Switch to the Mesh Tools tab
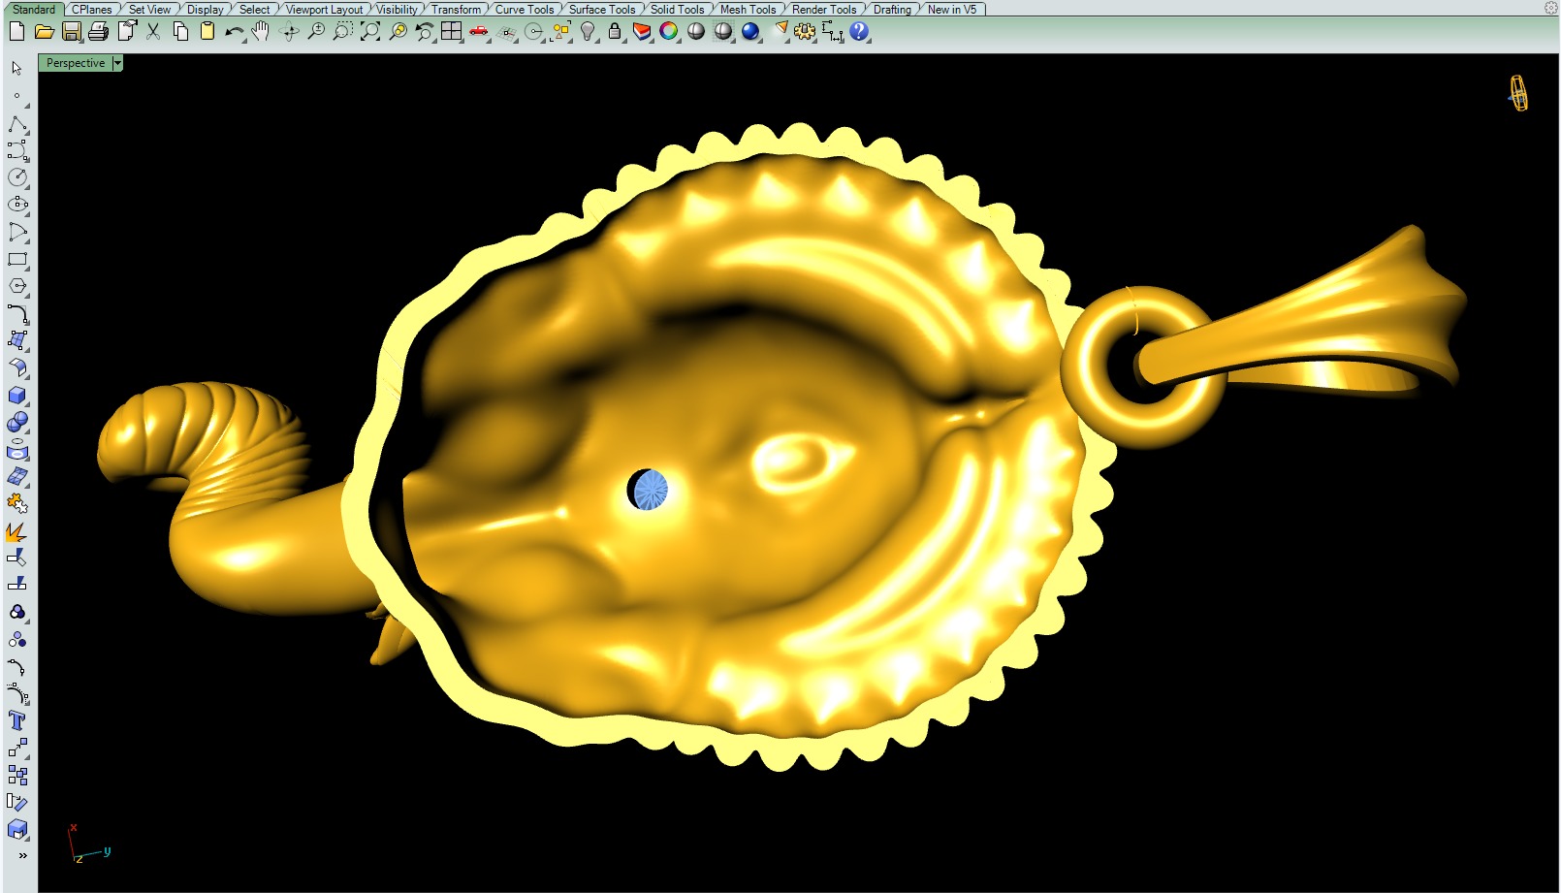The image size is (1561, 893). (748, 9)
